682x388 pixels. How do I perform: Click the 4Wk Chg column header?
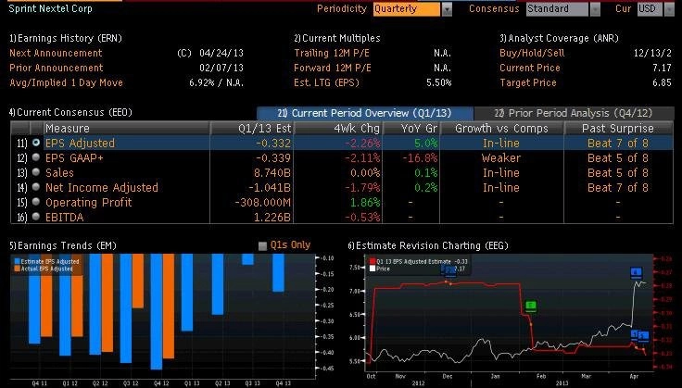(338, 128)
